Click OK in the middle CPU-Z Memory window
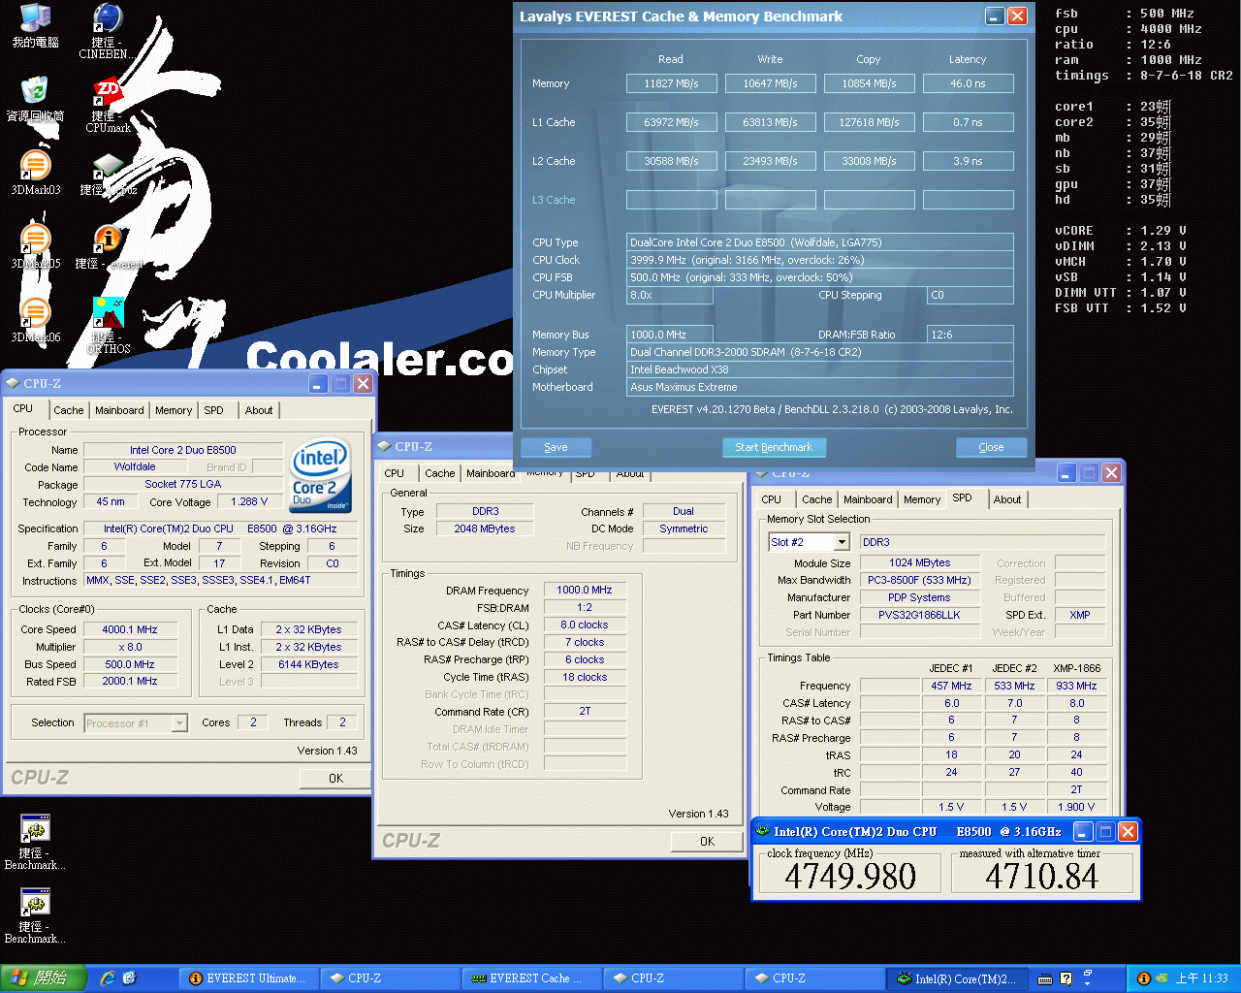Screen dimensions: 1241x993 click(x=707, y=841)
